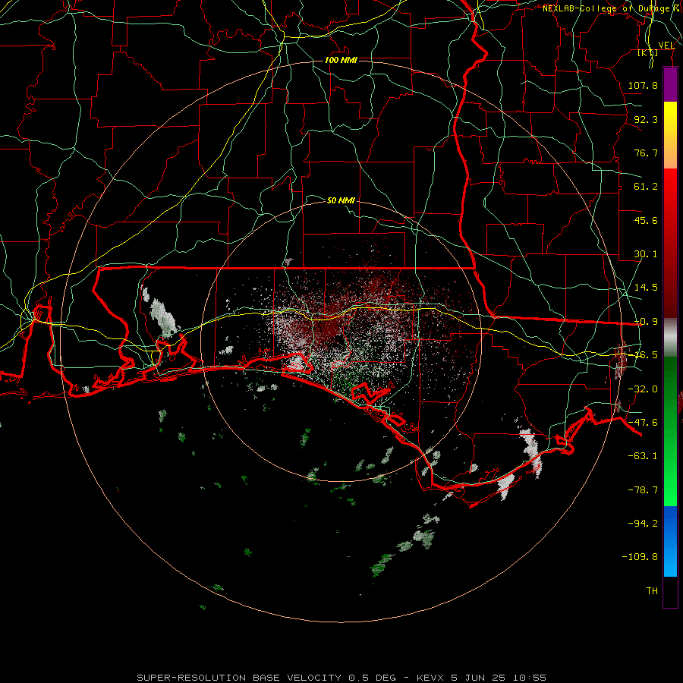Image resolution: width=683 pixels, height=683 pixels.
Task: Select the -94.2 value on velocity scale
Action: coord(643,524)
